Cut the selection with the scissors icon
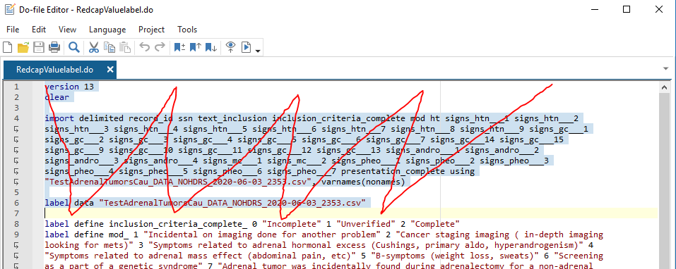 93,47
